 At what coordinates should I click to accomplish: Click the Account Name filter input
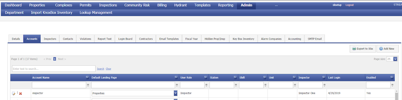coord(59,85)
